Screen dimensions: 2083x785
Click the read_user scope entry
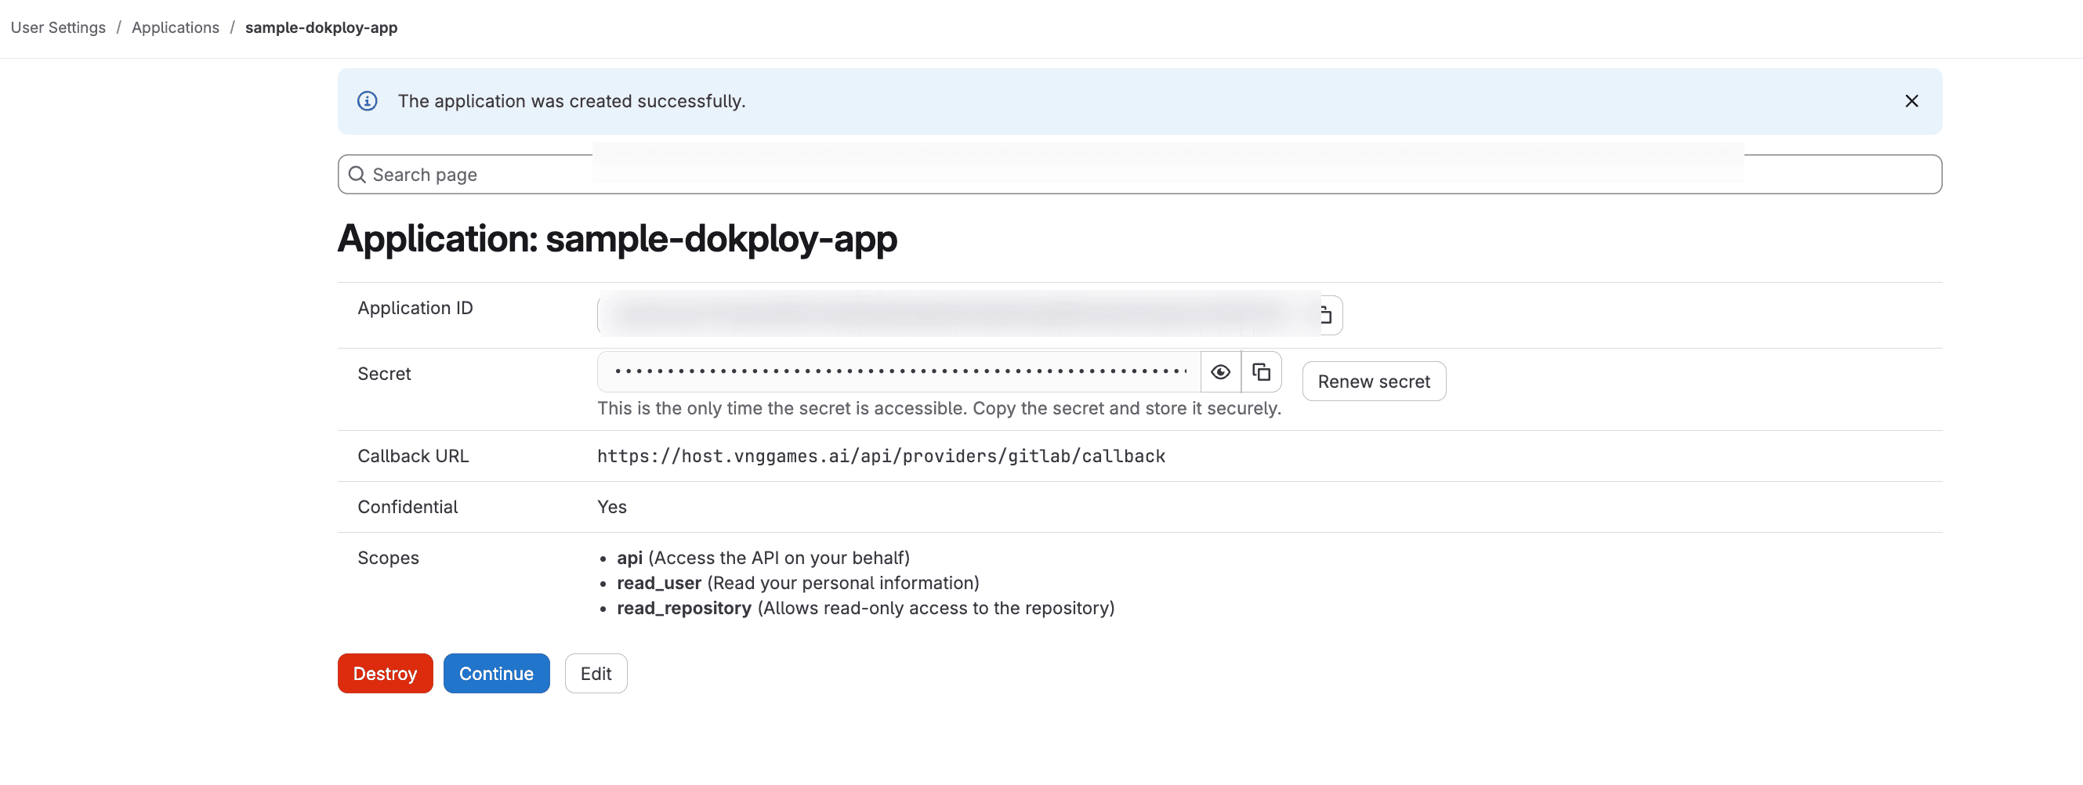(x=797, y=582)
